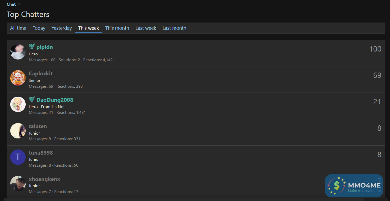Go to Chat breadcrumb link
390x201 pixels.
(x=11, y=4)
